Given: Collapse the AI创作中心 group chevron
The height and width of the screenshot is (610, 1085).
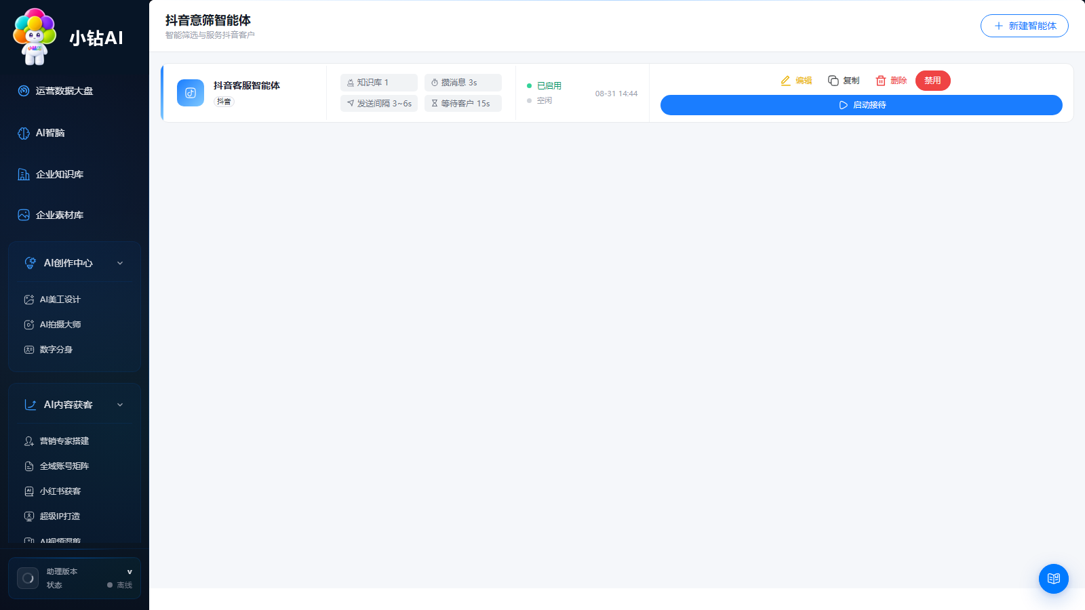Looking at the screenshot, I should click(x=120, y=263).
